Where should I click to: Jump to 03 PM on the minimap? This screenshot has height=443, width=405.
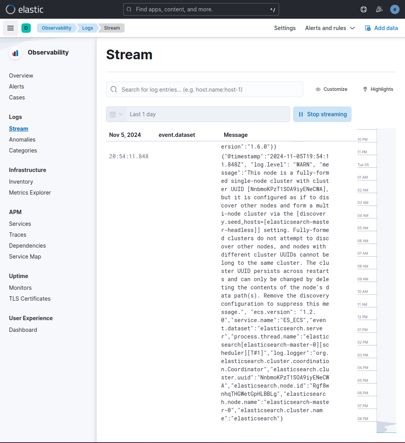pyautogui.click(x=363, y=355)
